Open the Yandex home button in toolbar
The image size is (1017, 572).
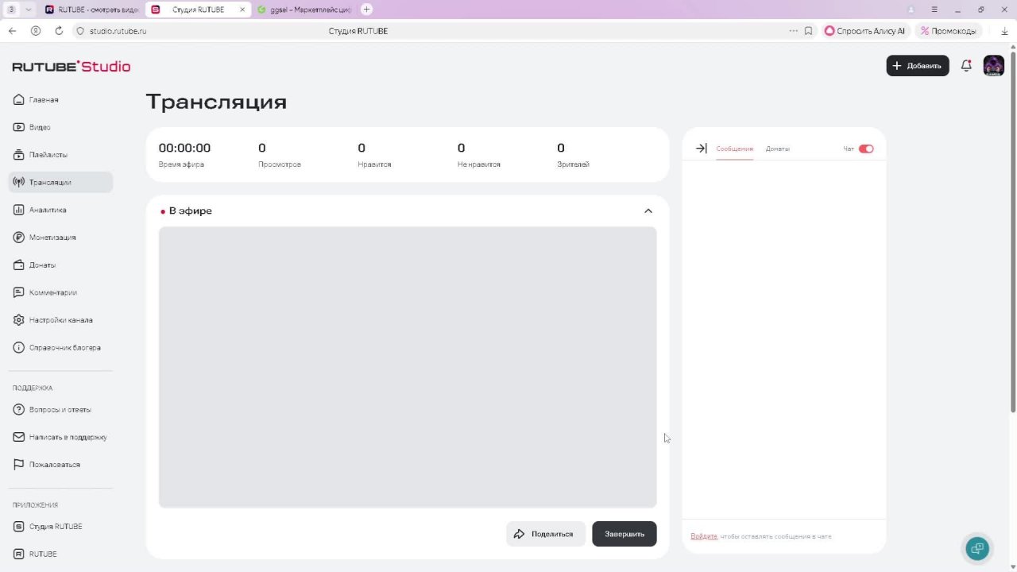click(x=36, y=31)
